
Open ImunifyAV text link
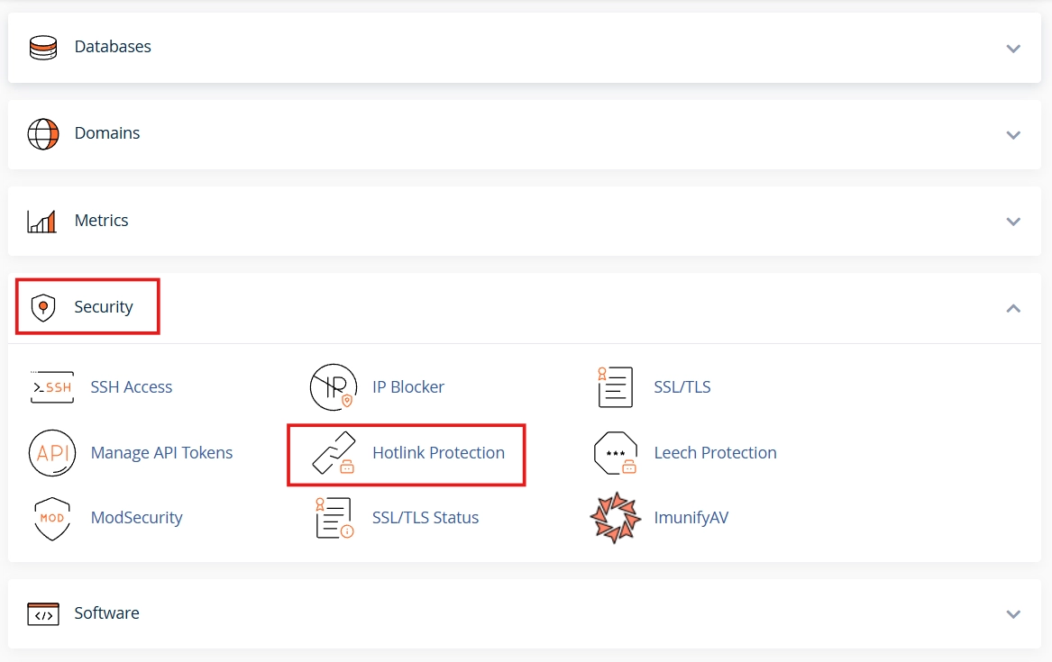point(691,518)
